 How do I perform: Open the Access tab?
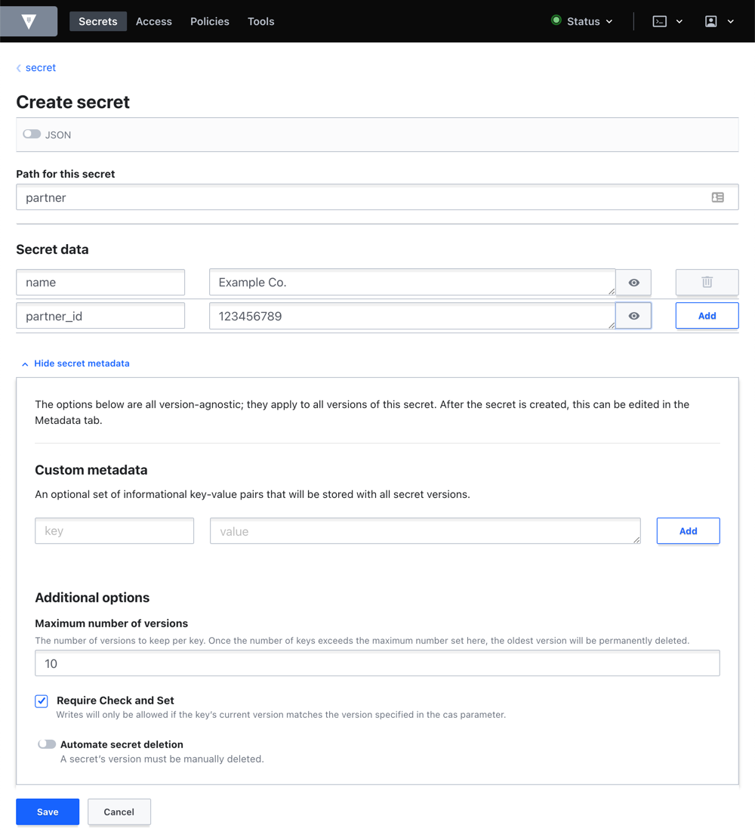point(153,21)
